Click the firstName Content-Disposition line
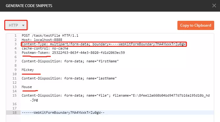220x122 pixels. coord(70,61)
